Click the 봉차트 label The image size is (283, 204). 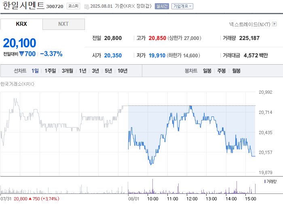click(191, 71)
